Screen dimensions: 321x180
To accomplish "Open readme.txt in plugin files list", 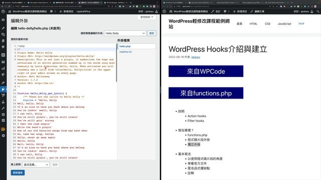I will click(x=125, y=52).
